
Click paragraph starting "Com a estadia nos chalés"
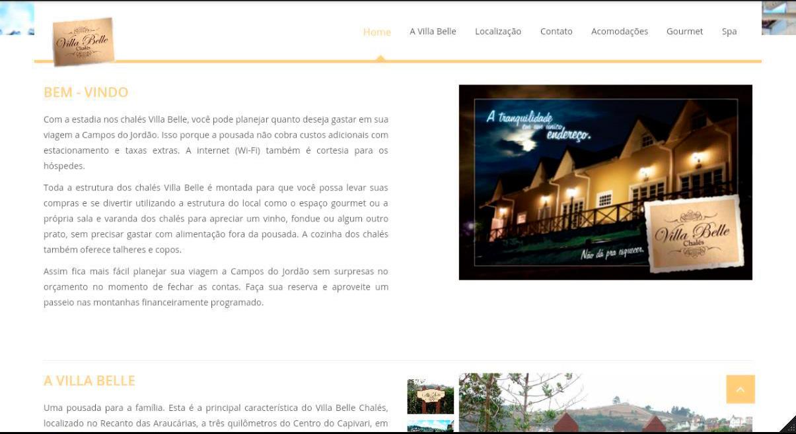coord(216,142)
